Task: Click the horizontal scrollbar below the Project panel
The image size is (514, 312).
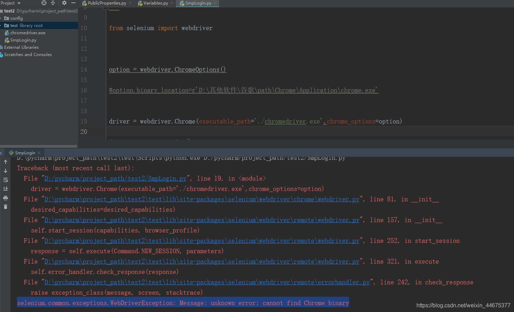Action: [38, 146]
